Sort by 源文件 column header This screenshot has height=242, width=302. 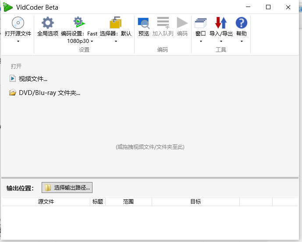pyautogui.click(x=46, y=202)
